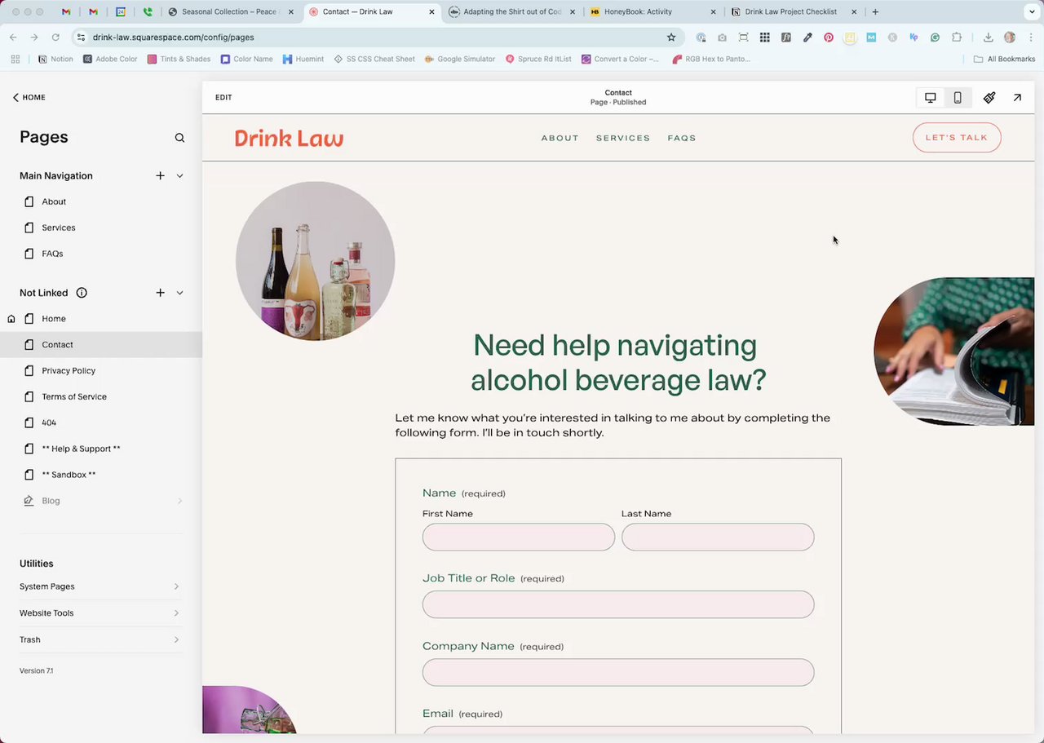Bookmark this page with the star icon
Screen dimensions: 1044x743
(671, 37)
